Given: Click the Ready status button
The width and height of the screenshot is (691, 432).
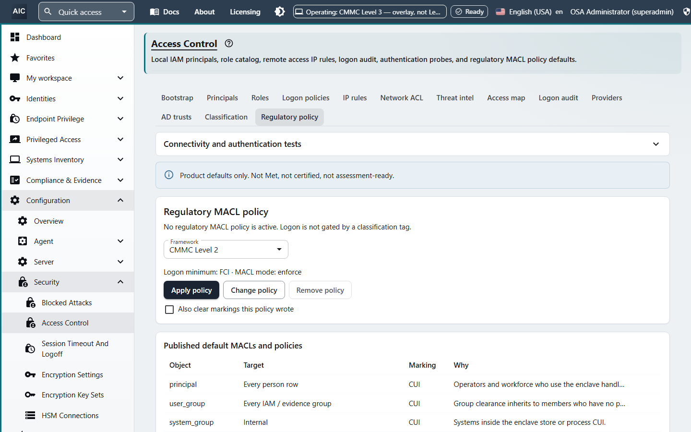Looking at the screenshot, I should click(x=469, y=12).
